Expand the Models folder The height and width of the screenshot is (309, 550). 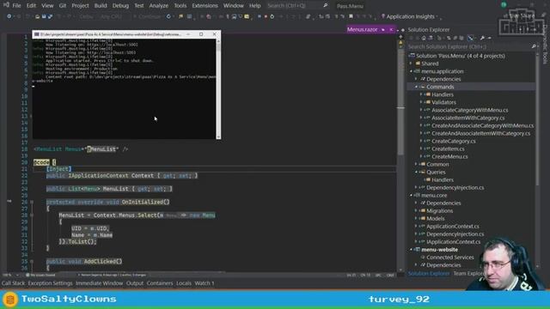[416, 218]
